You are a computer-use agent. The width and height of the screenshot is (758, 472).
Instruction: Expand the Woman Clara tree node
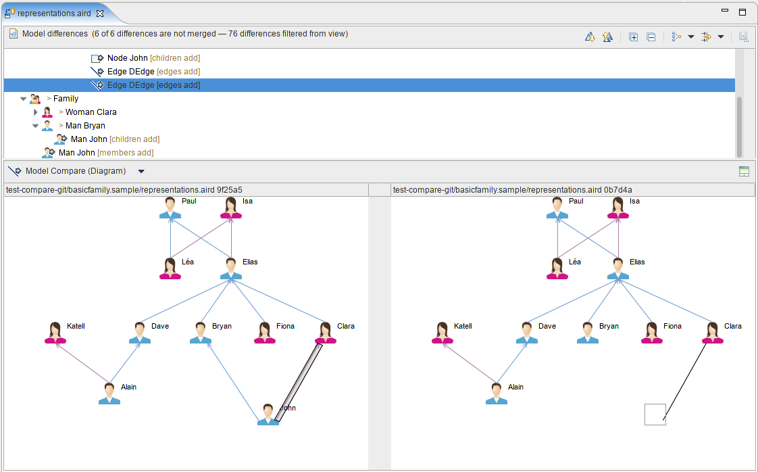pyautogui.click(x=35, y=112)
